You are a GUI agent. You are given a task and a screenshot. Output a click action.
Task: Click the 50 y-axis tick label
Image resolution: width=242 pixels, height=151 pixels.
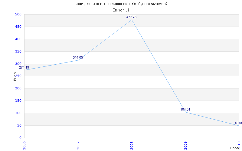click(19, 125)
